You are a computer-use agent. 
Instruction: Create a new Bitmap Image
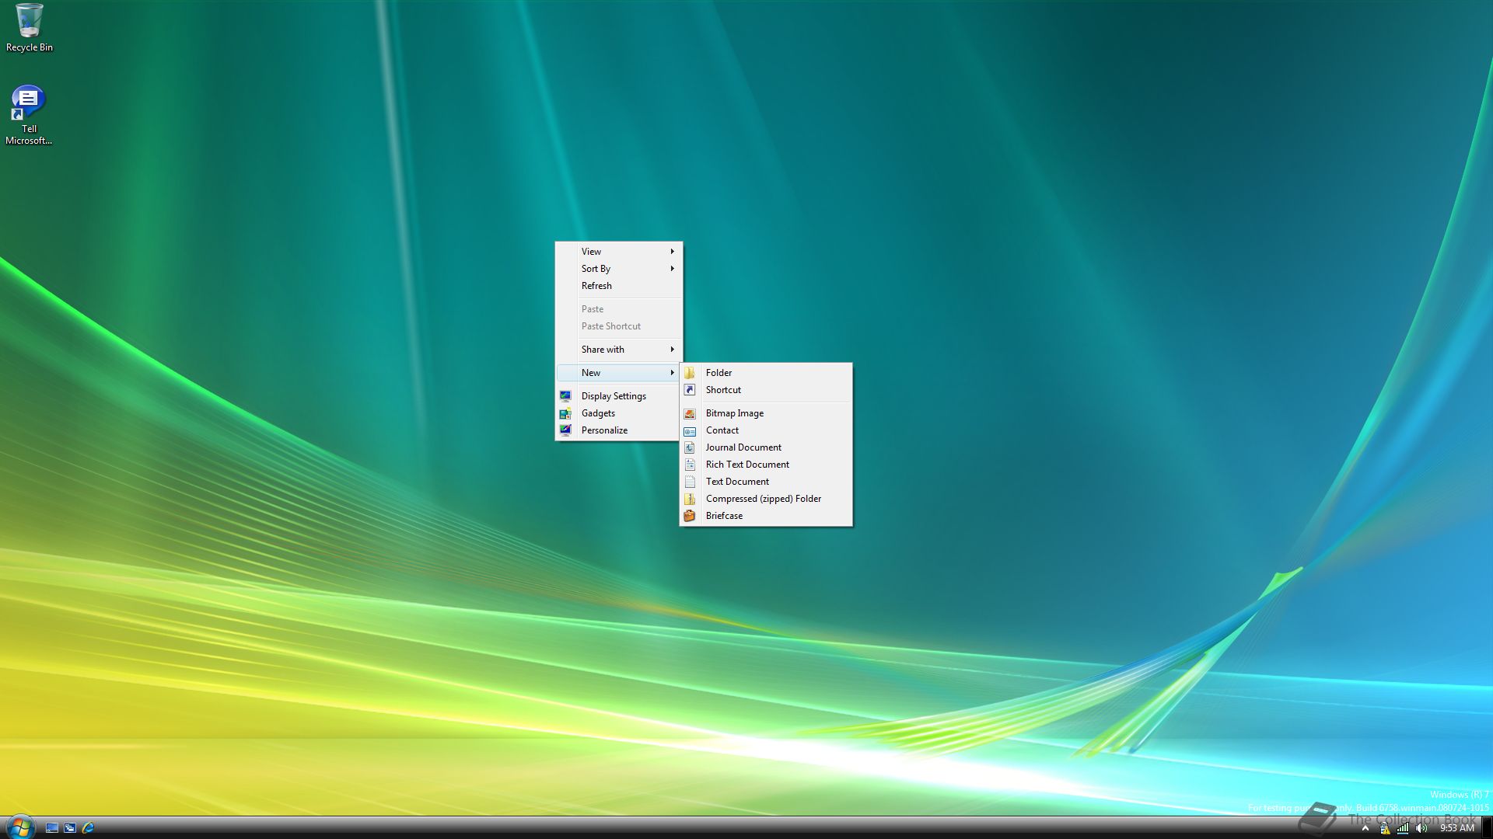pyautogui.click(x=766, y=413)
